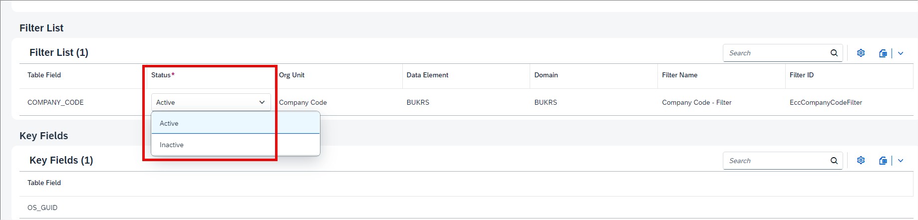Click the Org Unit column header
The height and width of the screenshot is (220, 918).
(292, 75)
